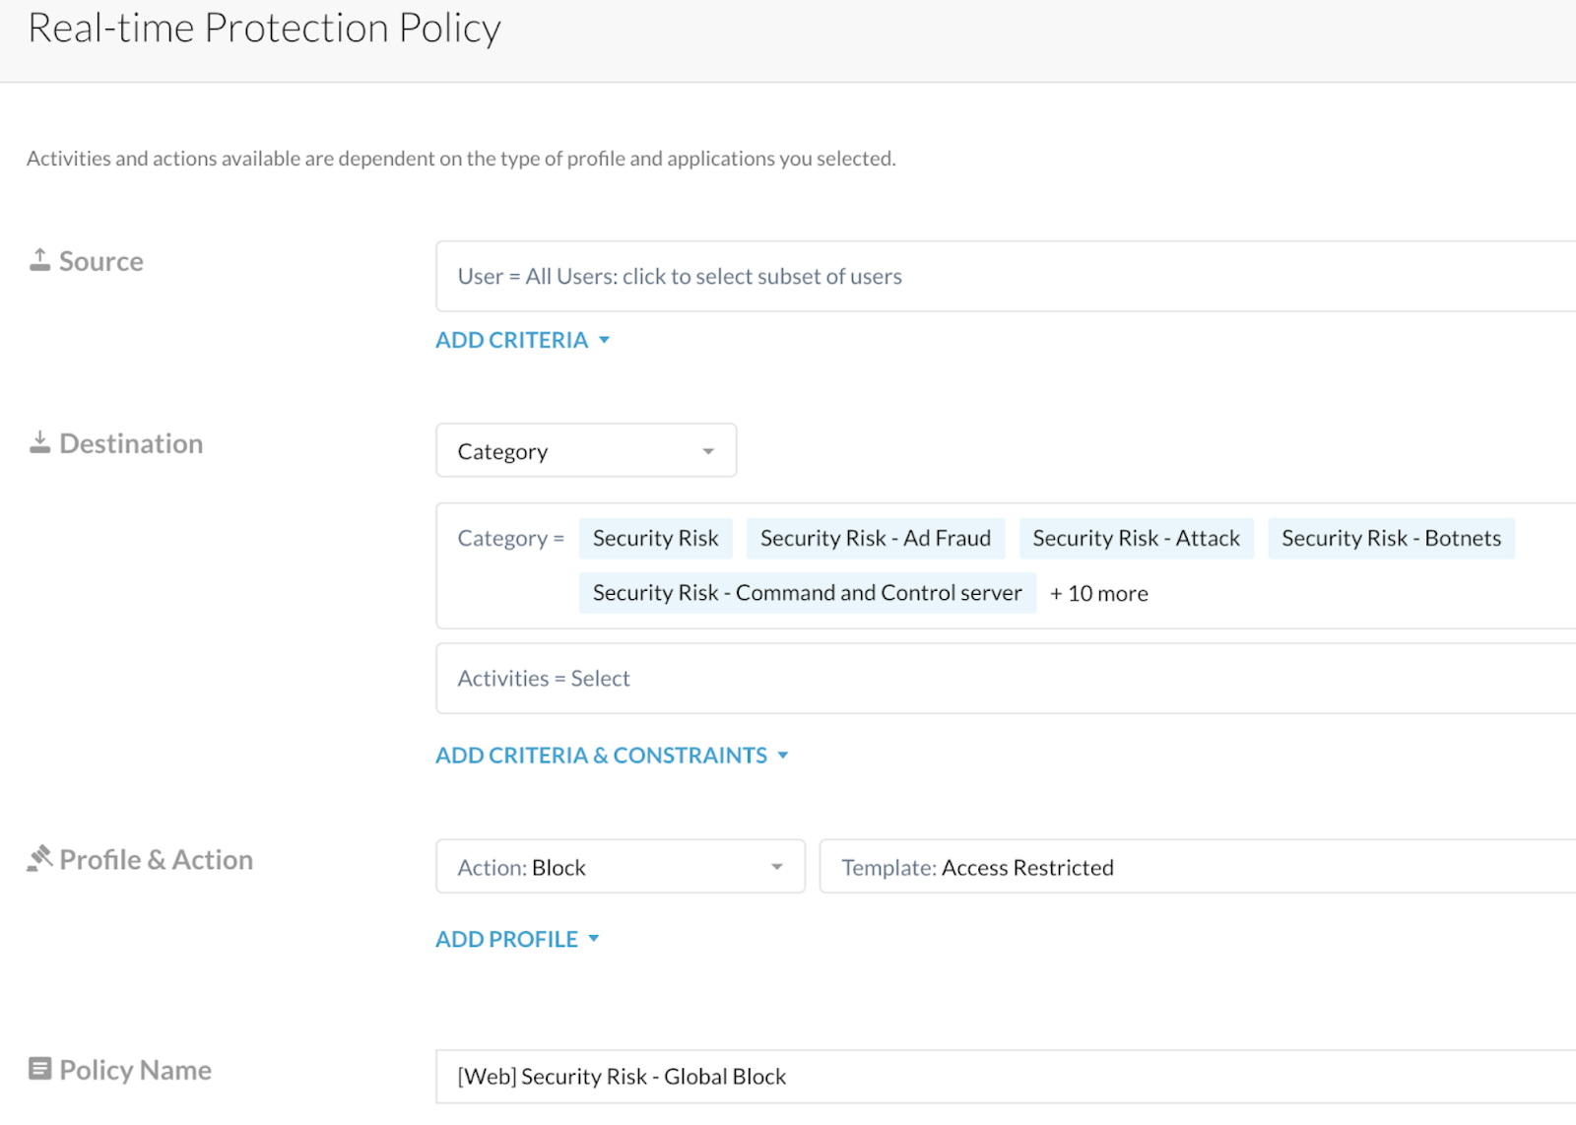Image resolution: width=1576 pixels, height=1125 pixels.
Task: Open the Category destination type dropdown
Action: [586, 451]
